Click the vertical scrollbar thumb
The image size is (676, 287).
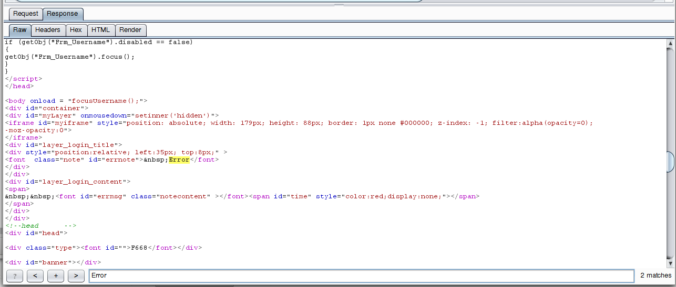670,162
